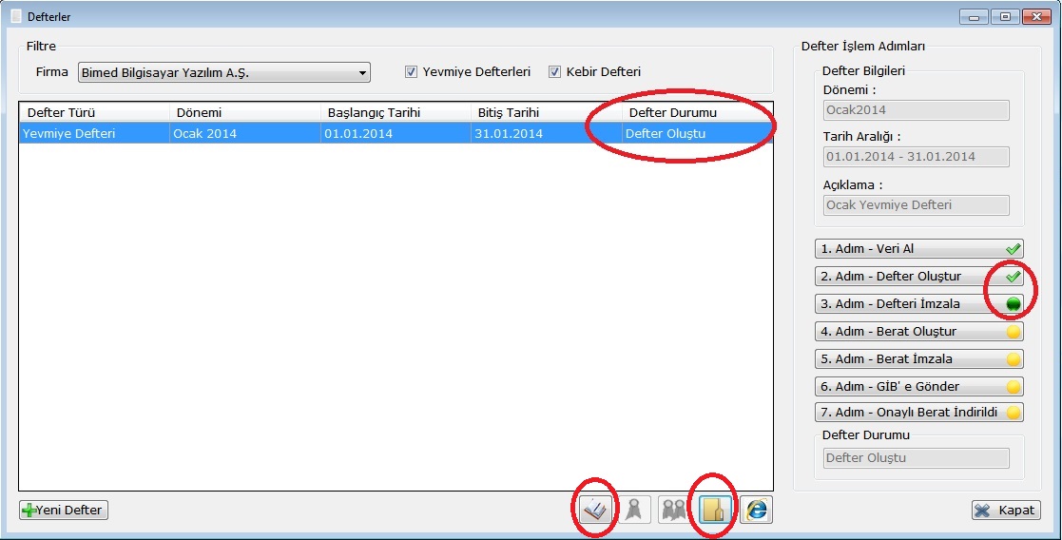This screenshot has height=540, width=1062.
Task: Run 5. Adım - Berat İmzala
Action: (919, 359)
